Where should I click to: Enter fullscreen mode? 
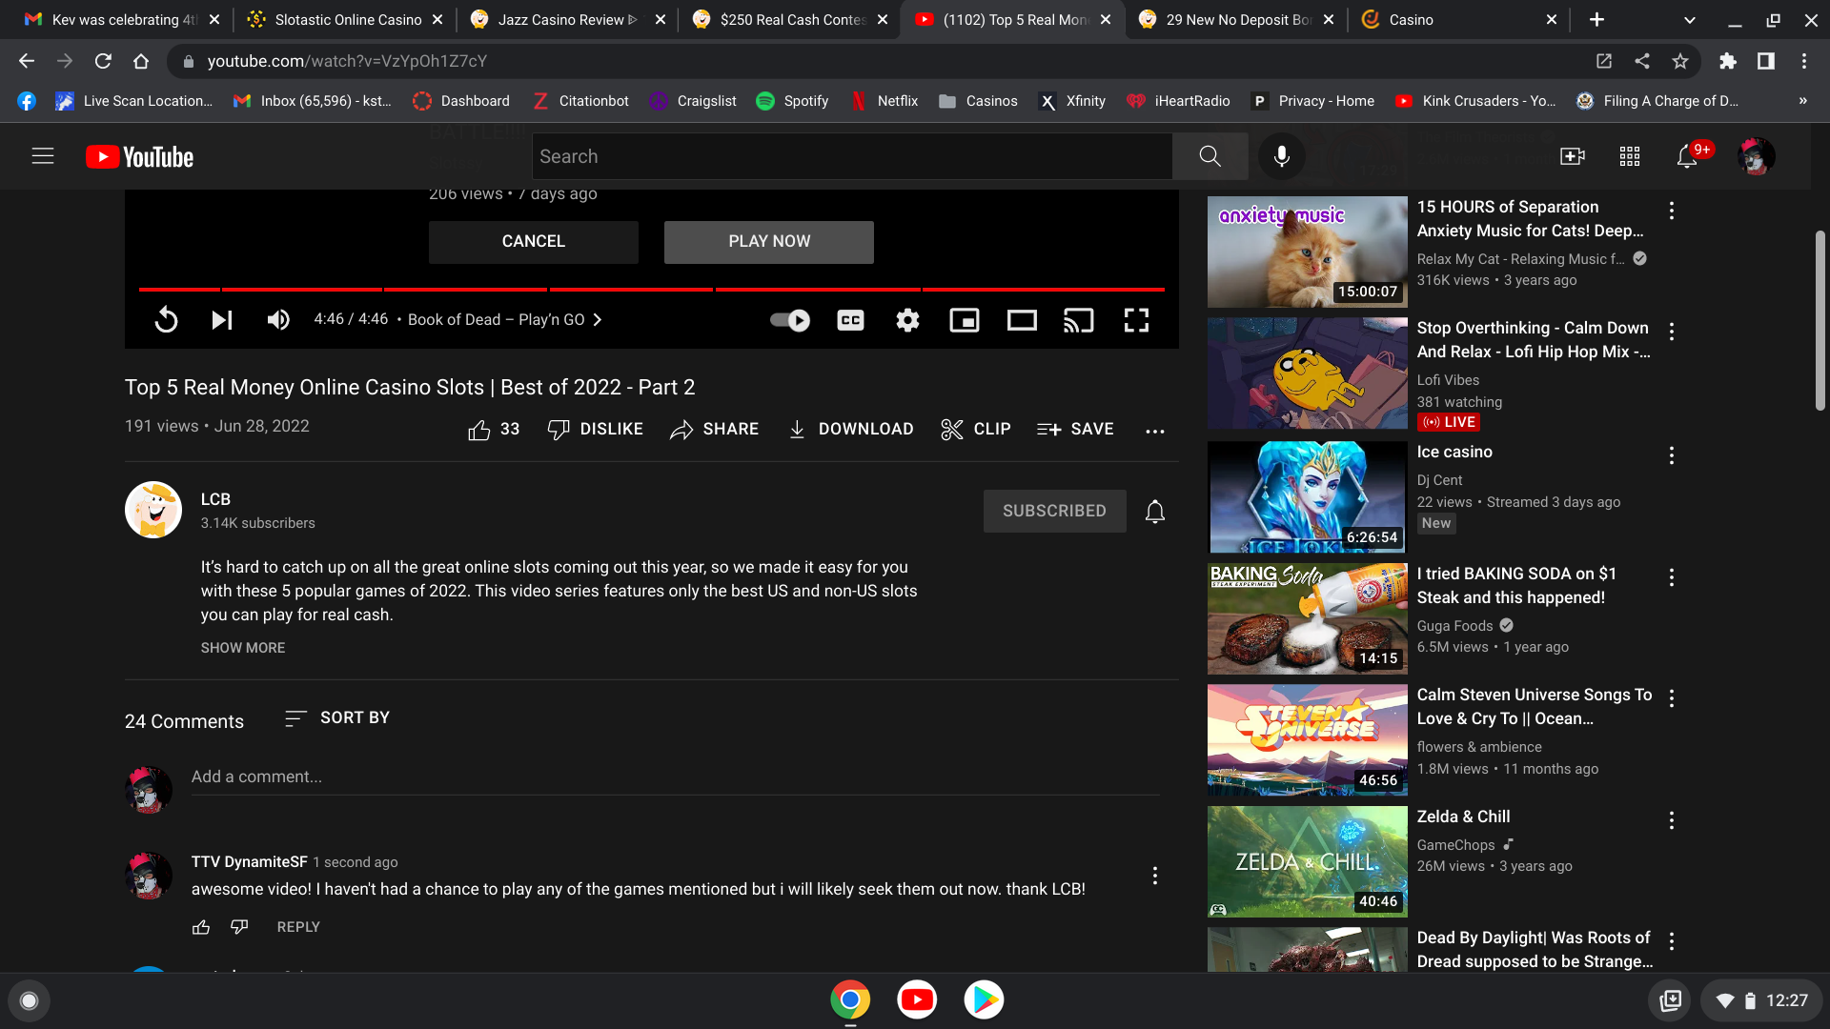click(1136, 320)
